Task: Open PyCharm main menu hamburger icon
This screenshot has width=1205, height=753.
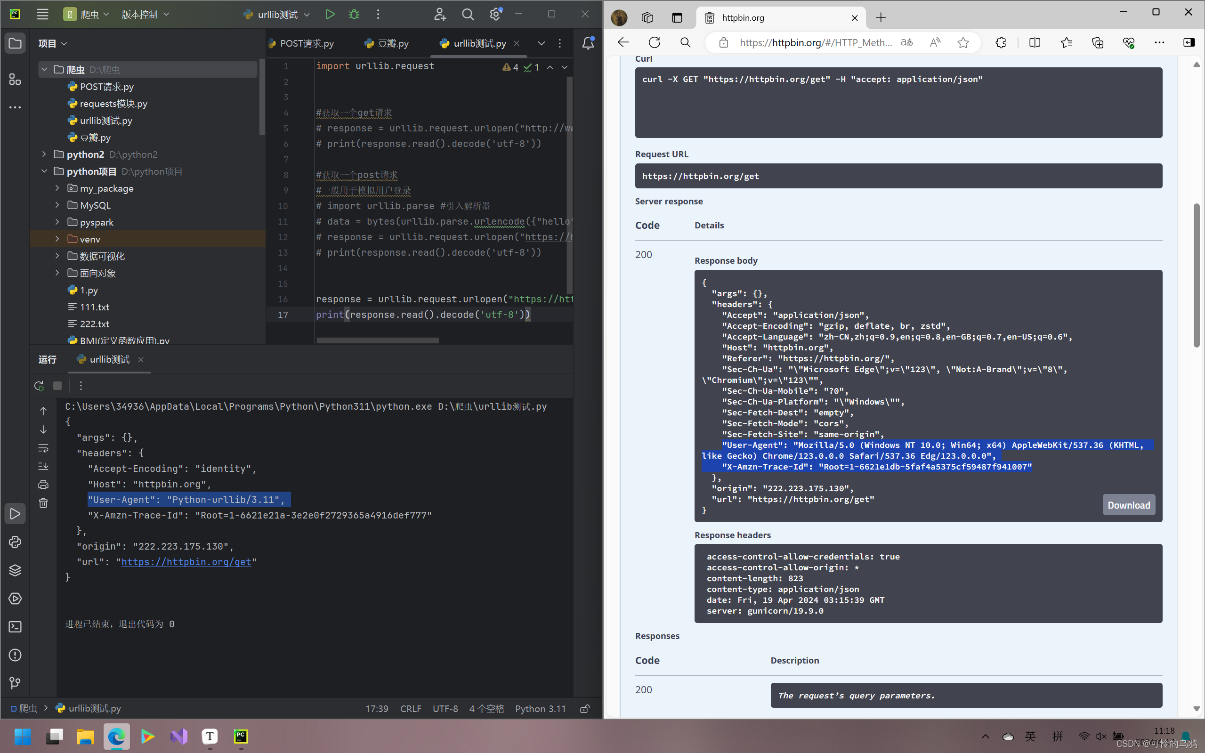Action: tap(42, 15)
